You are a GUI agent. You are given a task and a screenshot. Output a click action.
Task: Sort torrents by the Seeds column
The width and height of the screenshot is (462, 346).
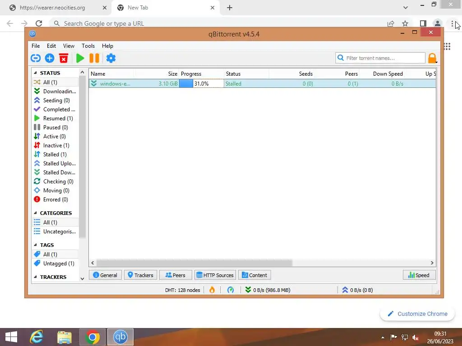point(292,74)
